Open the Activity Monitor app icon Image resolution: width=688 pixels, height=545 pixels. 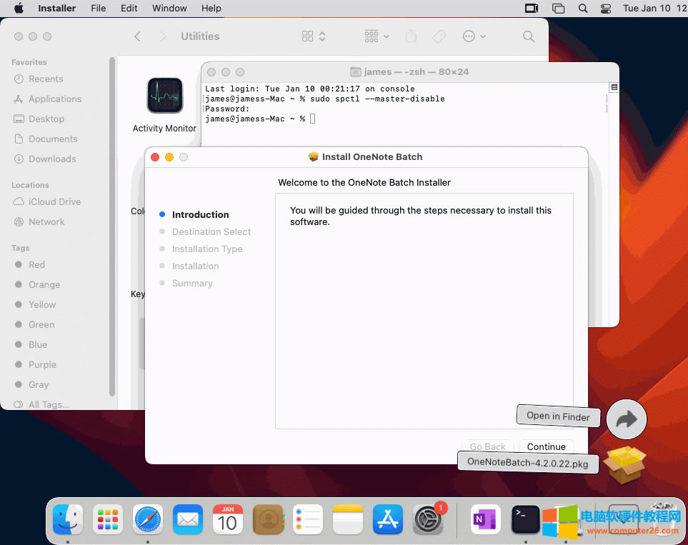(165, 96)
